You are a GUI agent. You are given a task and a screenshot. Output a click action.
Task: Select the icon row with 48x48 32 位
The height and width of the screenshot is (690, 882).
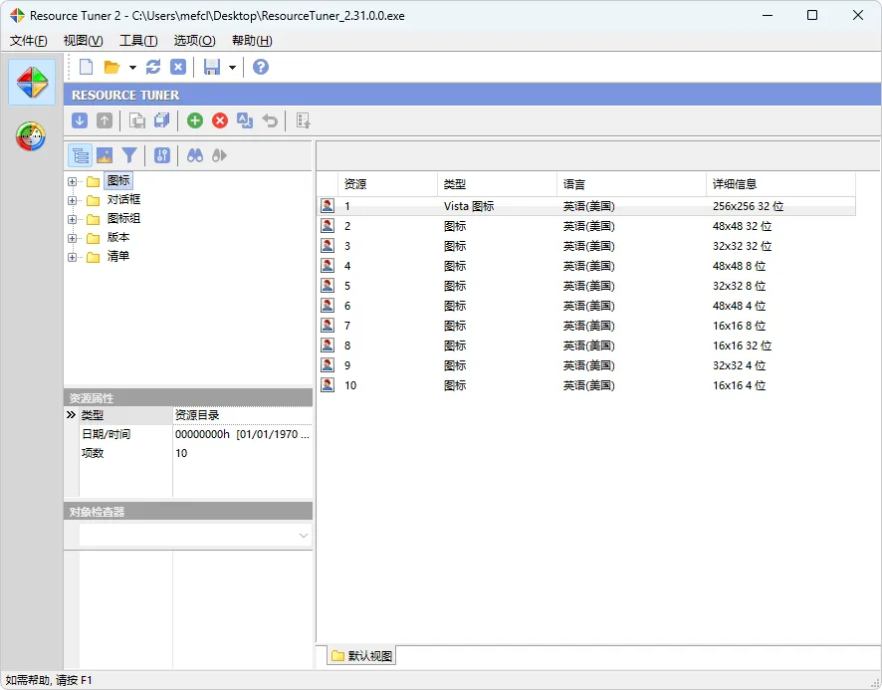[586, 226]
